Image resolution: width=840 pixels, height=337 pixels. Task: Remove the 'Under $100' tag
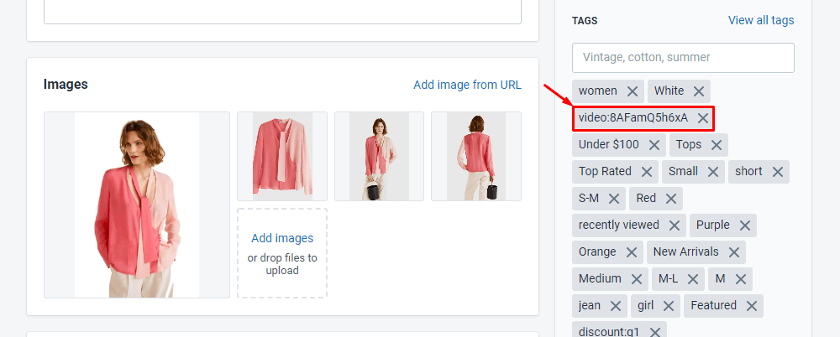click(x=654, y=145)
